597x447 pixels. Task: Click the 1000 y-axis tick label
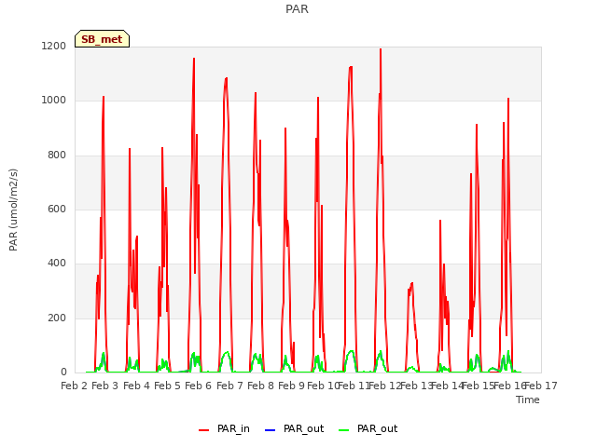[x=54, y=101]
